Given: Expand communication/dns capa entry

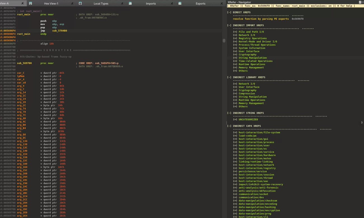Looking at the screenshot, I should point(235,197).
